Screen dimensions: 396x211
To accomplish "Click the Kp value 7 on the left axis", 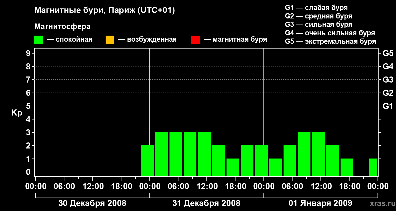I will click(x=29, y=80).
